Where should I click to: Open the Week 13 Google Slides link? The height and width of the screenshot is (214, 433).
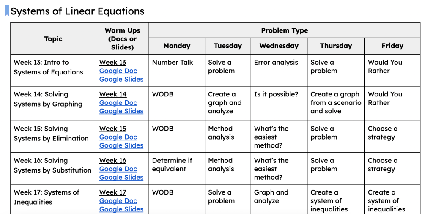[121, 80]
